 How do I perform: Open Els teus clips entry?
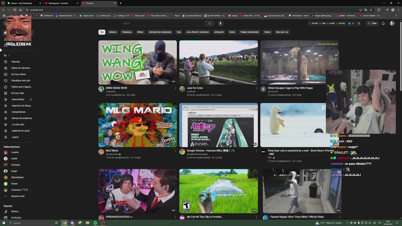click(x=18, y=93)
